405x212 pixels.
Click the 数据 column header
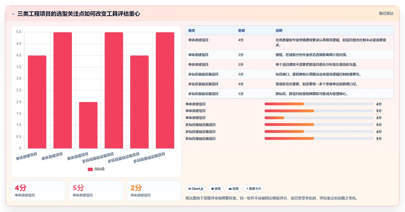coord(241,31)
